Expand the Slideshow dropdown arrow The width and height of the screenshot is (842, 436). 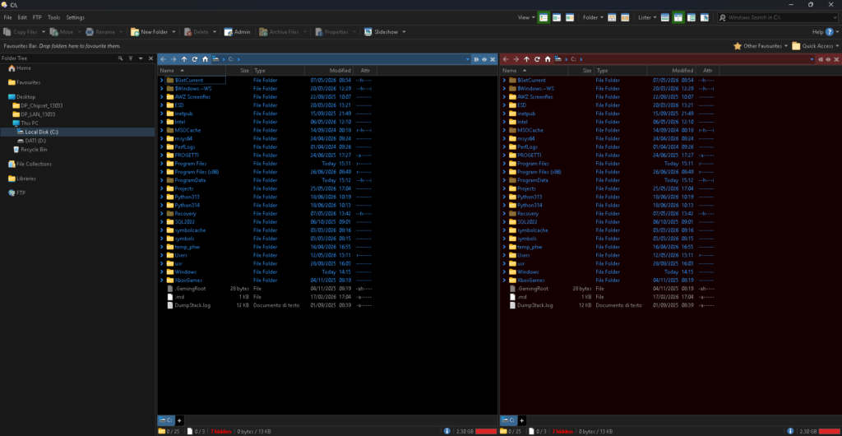[404, 32]
